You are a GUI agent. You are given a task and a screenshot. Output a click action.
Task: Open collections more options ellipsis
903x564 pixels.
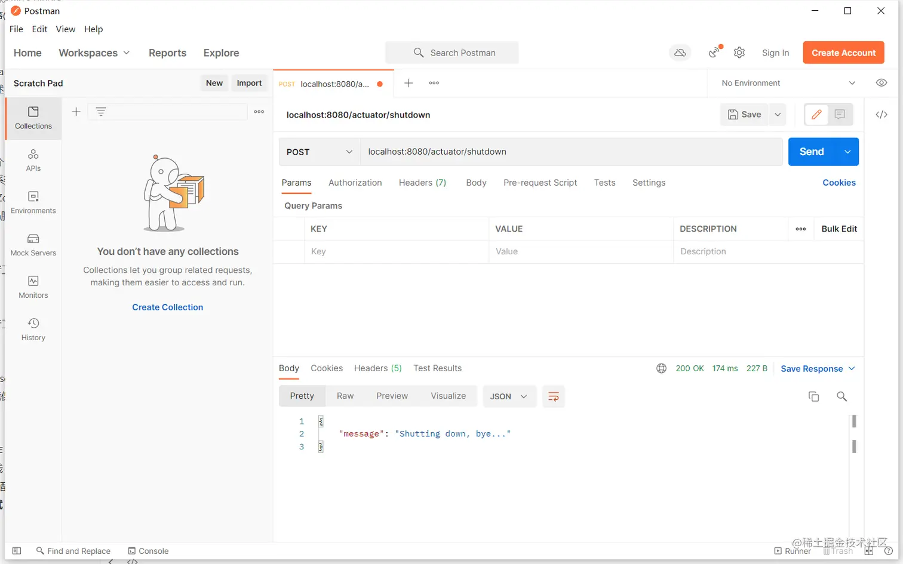tap(259, 112)
